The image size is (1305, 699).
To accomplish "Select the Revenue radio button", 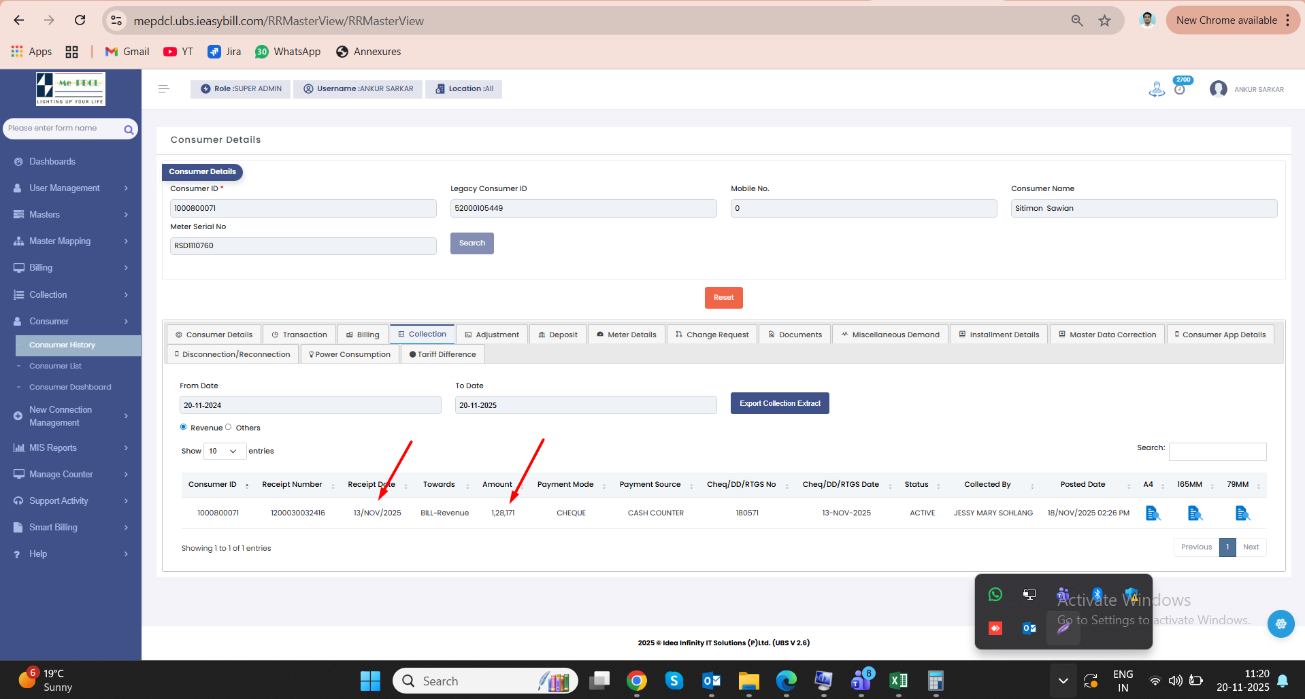I will 184,427.
